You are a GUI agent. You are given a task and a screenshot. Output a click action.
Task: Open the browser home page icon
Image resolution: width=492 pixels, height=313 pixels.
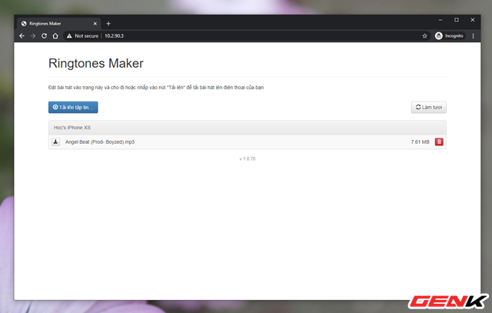point(55,36)
